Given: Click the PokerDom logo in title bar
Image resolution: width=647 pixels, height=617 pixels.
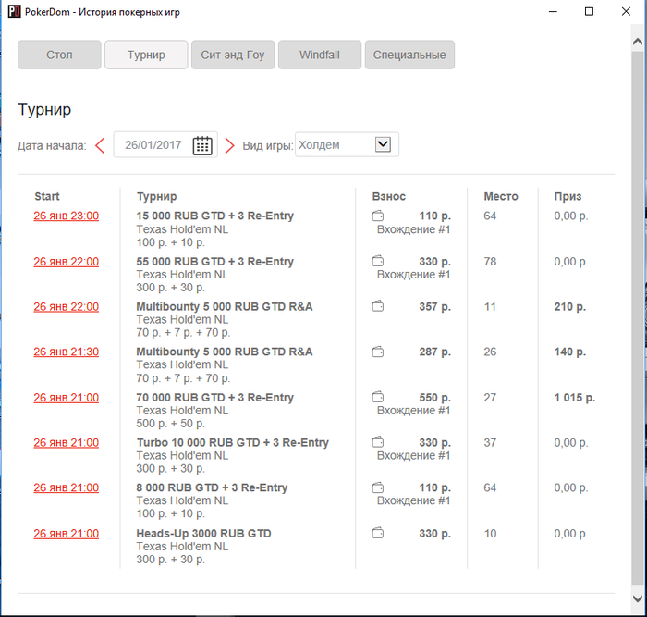Looking at the screenshot, I should (14, 12).
